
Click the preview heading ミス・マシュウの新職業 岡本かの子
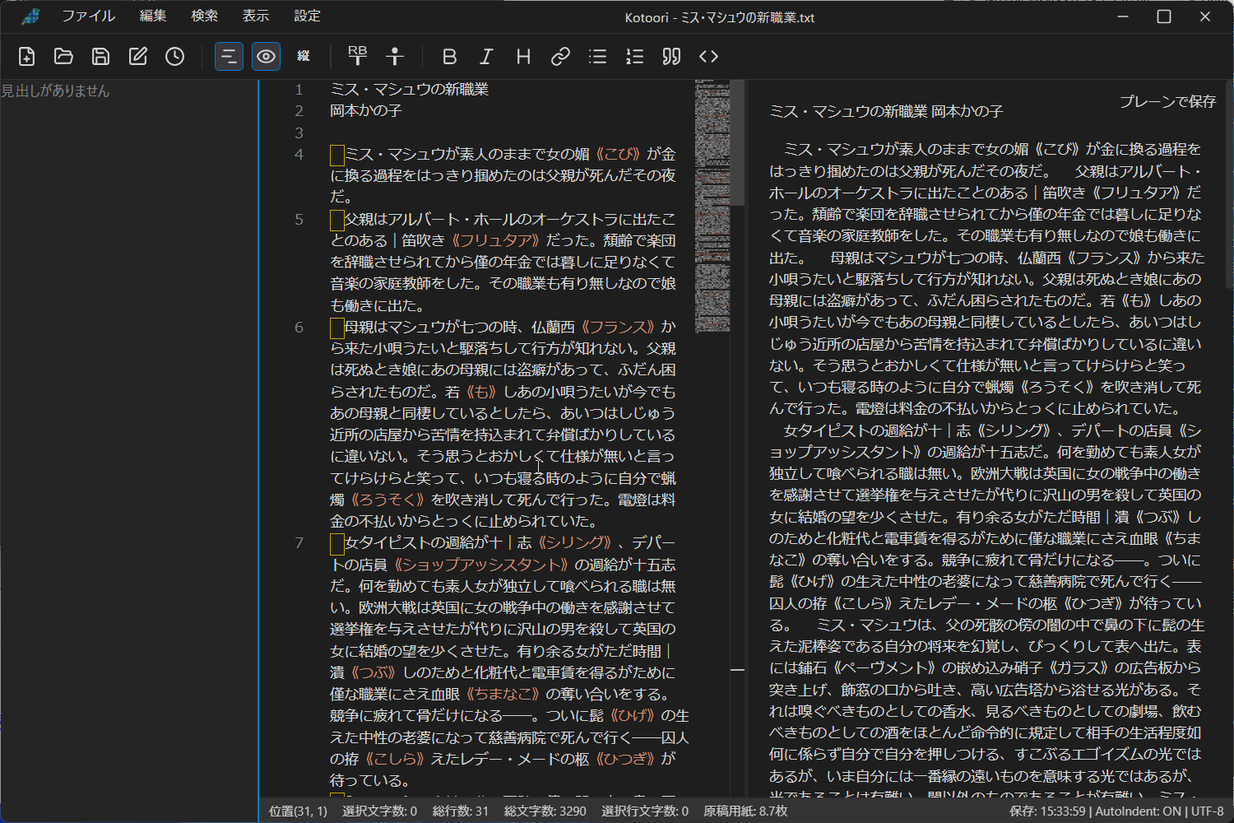coord(886,112)
